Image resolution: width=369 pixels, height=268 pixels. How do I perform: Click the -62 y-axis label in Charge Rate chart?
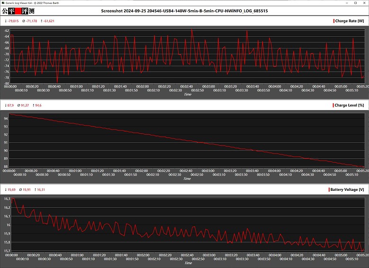[7, 31]
